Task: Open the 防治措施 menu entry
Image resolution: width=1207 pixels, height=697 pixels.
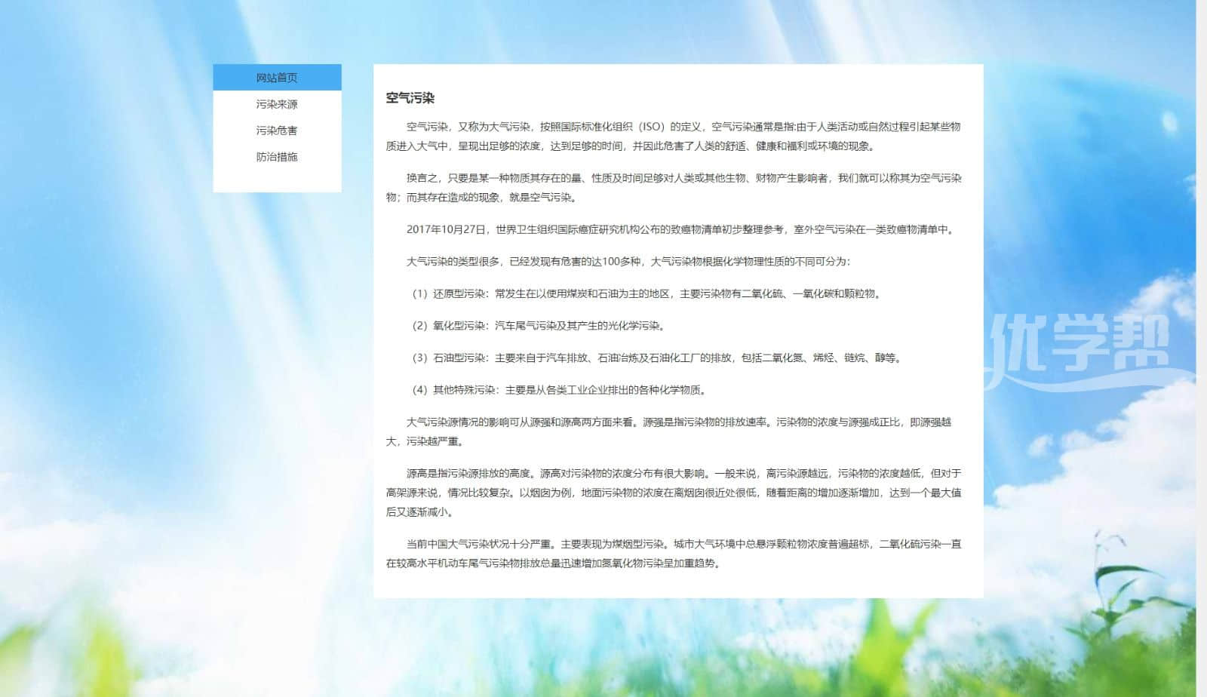Action: pos(277,157)
